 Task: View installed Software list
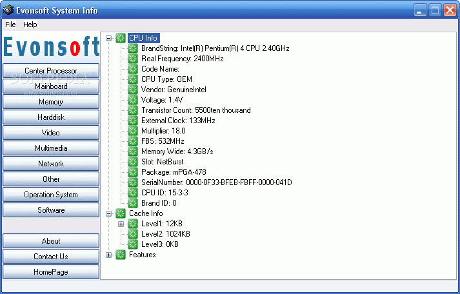tap(51, 210)
